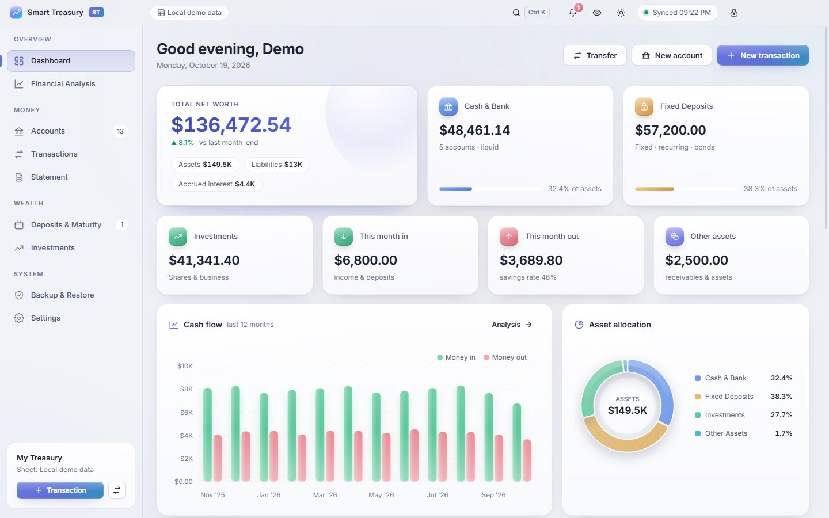This screenshot has width=829, height=518.
Task: Toggle Money out legend series
Action: (505, 357)
